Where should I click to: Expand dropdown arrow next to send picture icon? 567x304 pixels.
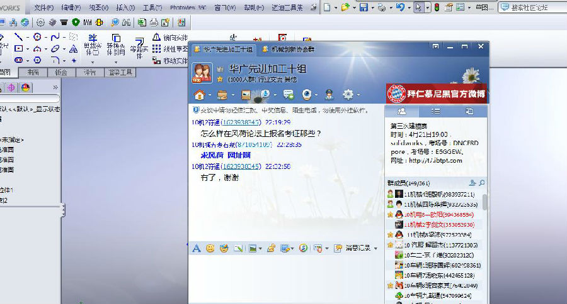point(260,249)
